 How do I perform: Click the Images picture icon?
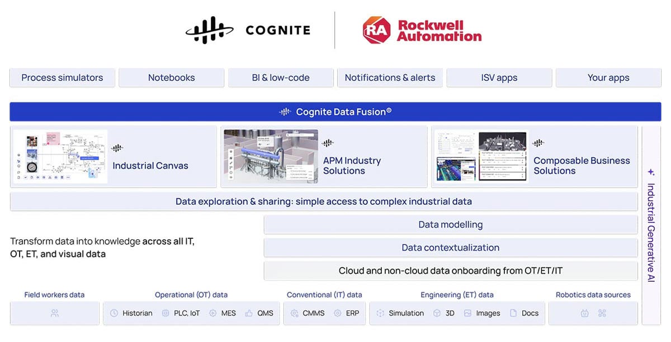coord(467,313)
